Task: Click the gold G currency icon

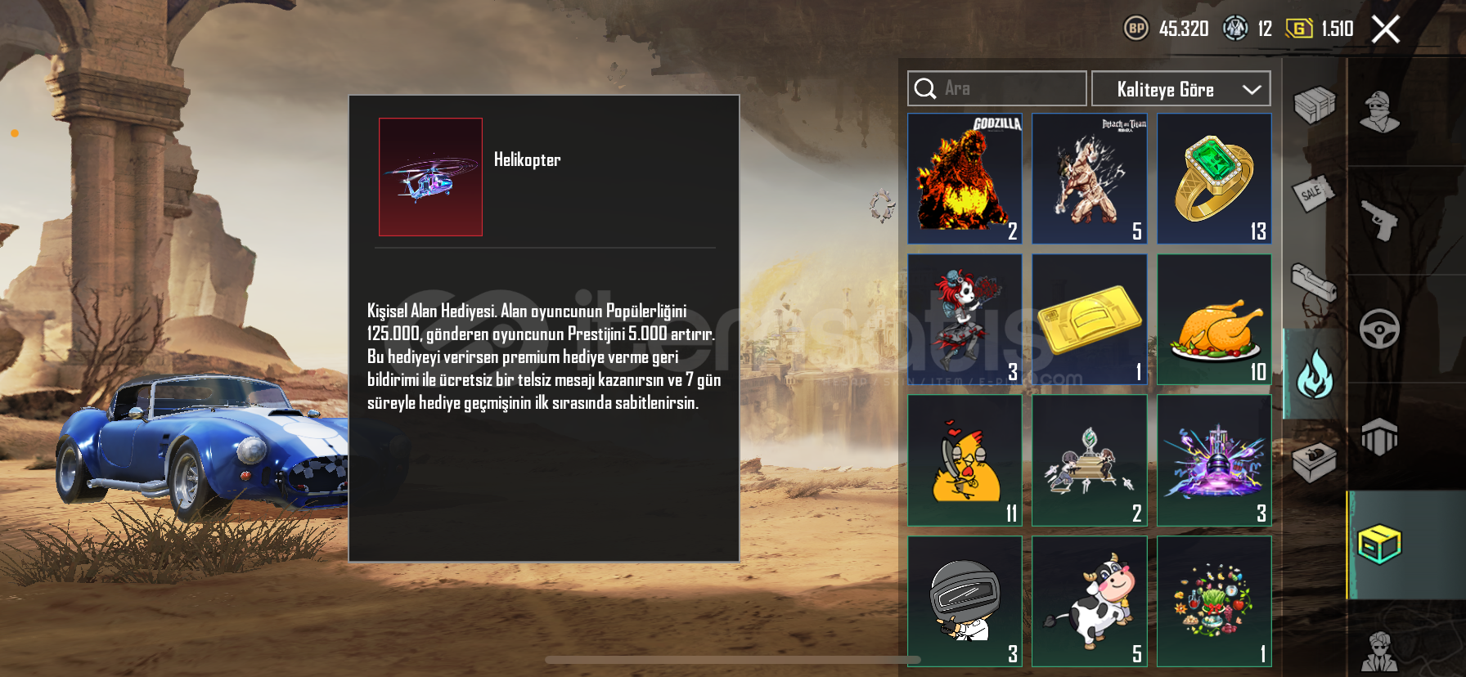Action: [1299, 29]
